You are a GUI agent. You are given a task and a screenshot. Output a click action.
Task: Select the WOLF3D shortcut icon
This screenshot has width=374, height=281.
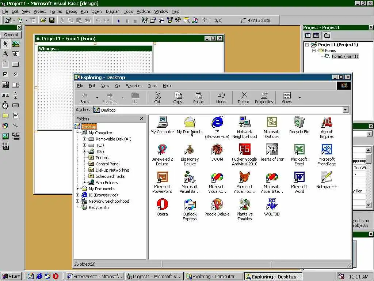tap(272, 207)
